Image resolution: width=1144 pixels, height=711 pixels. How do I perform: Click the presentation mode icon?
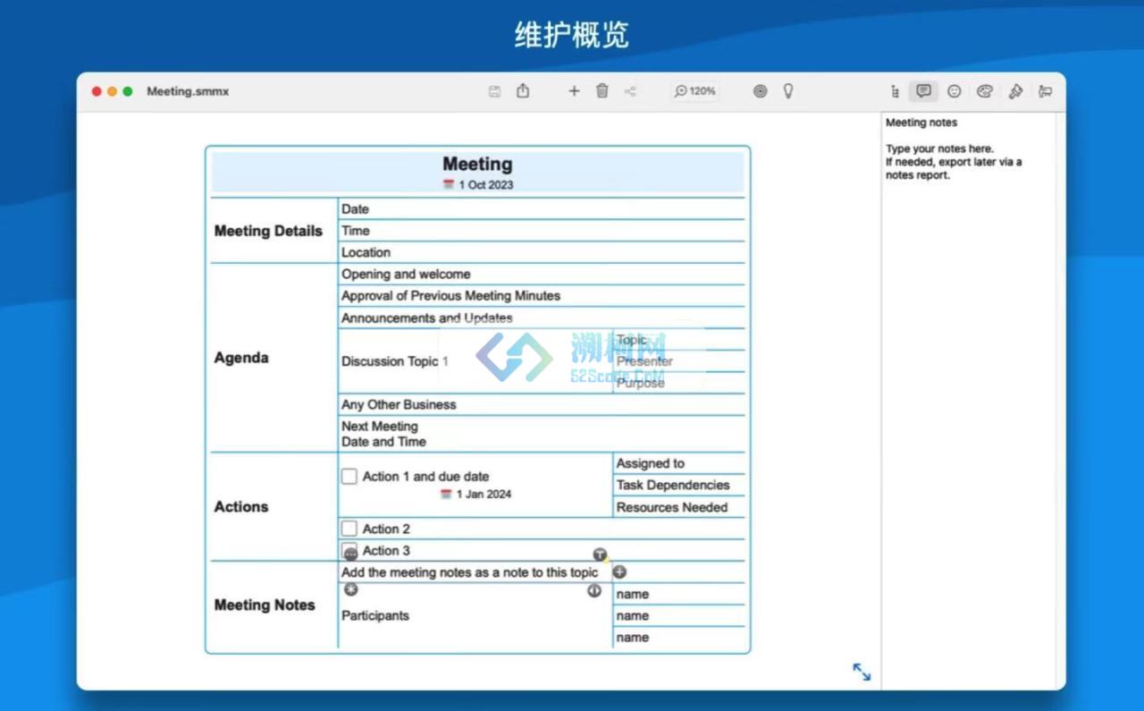click(1045, 91)
